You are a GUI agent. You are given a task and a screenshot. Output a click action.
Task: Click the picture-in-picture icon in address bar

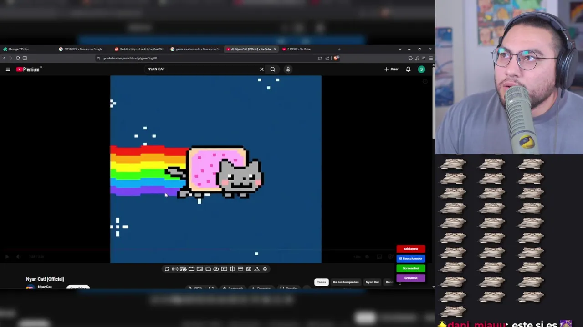tap(320, 58)
